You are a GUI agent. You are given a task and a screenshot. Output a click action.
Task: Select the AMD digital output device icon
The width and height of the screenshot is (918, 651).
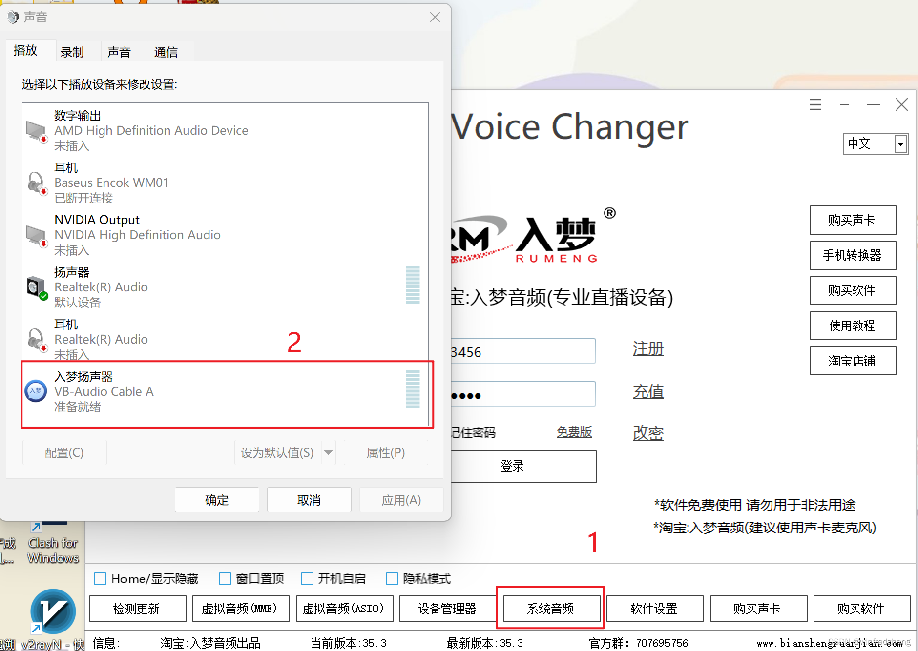pos(37,131)
